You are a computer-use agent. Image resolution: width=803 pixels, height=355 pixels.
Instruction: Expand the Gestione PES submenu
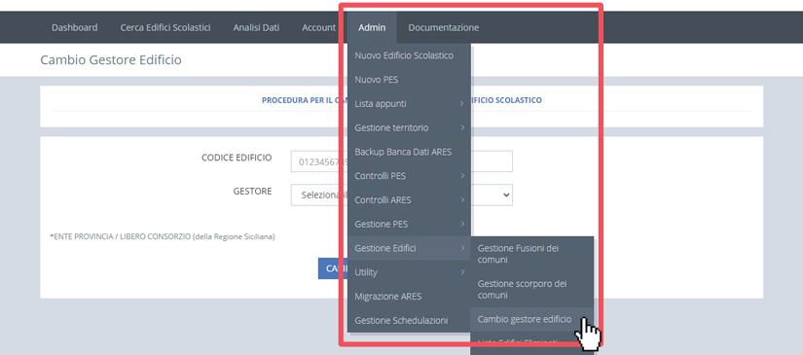(408, 224)
